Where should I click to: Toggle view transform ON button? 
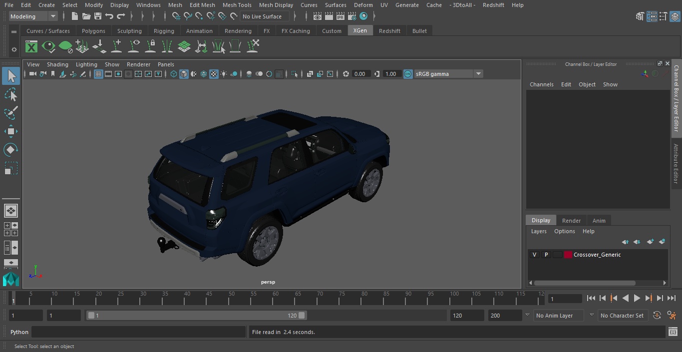[x=408, y=74]
